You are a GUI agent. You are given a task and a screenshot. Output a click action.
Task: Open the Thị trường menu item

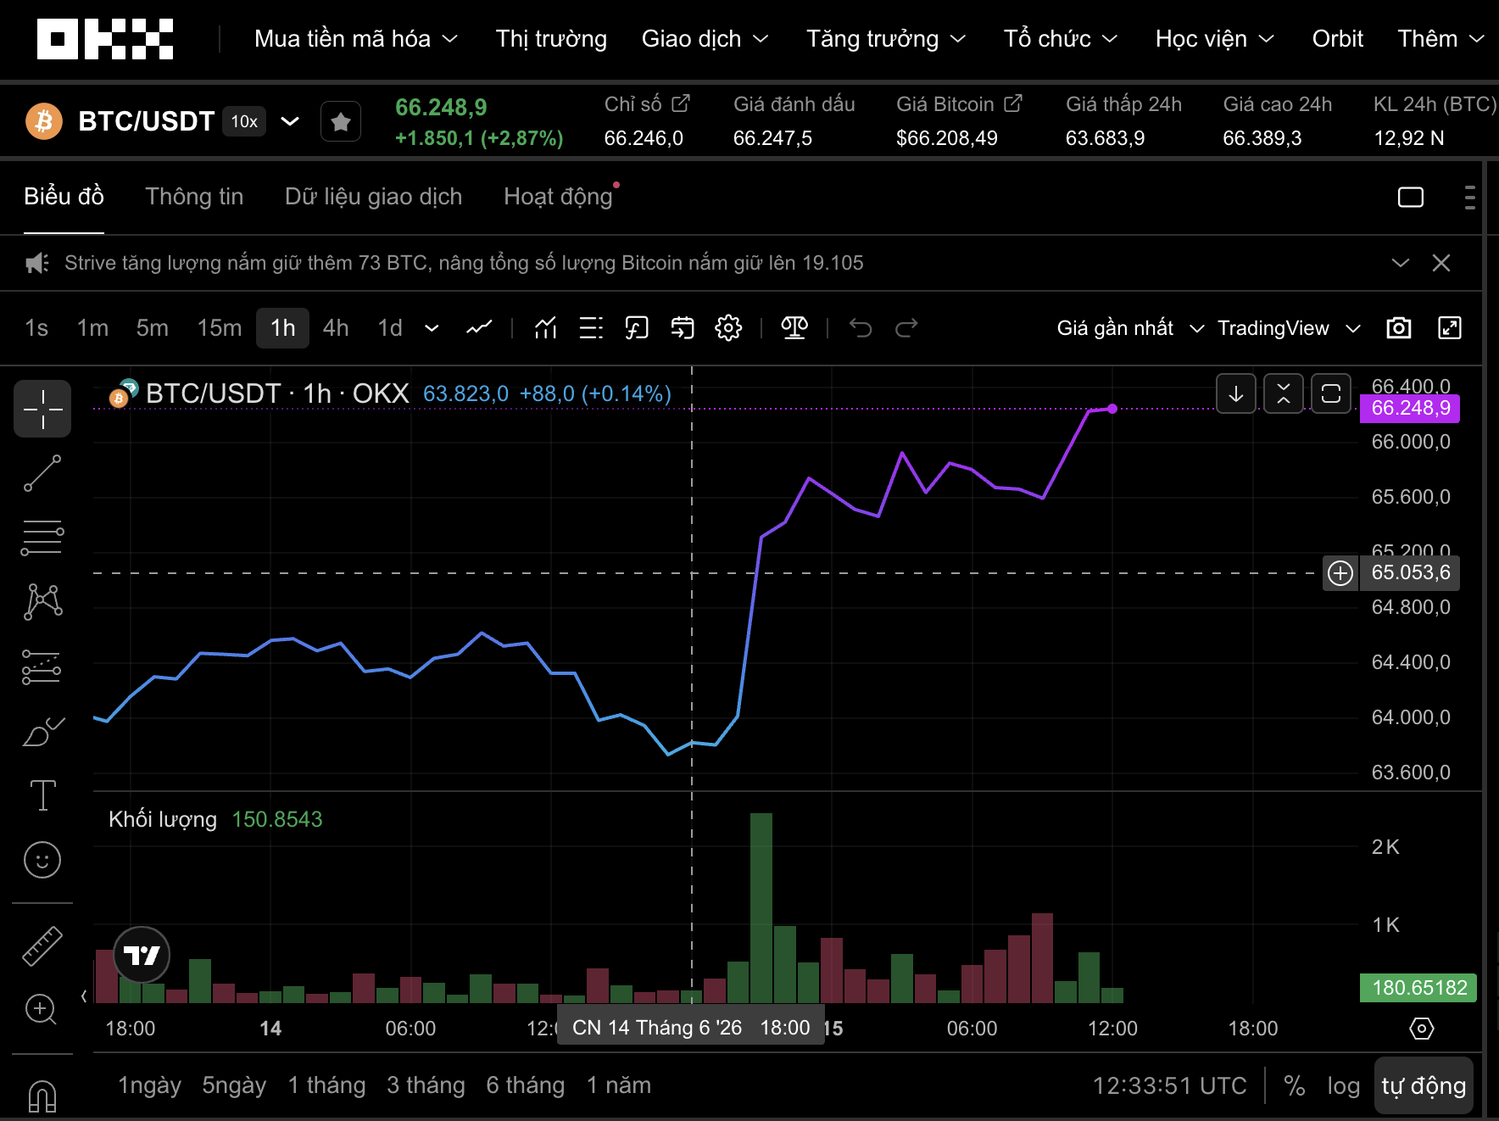551,39
